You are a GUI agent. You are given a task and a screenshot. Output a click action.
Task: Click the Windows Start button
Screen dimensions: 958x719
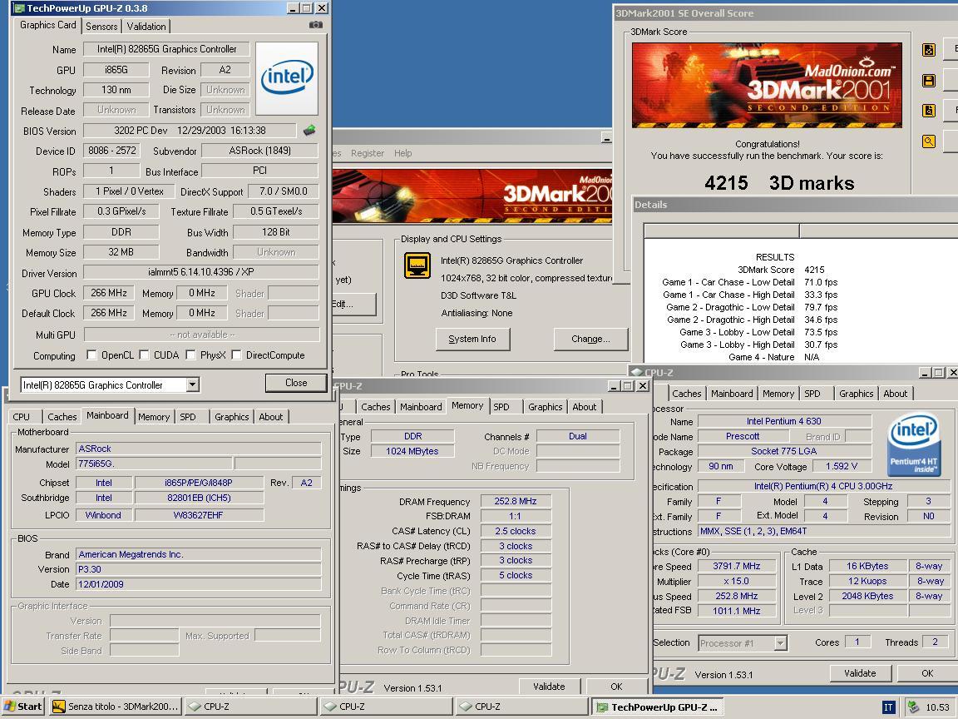23,707
